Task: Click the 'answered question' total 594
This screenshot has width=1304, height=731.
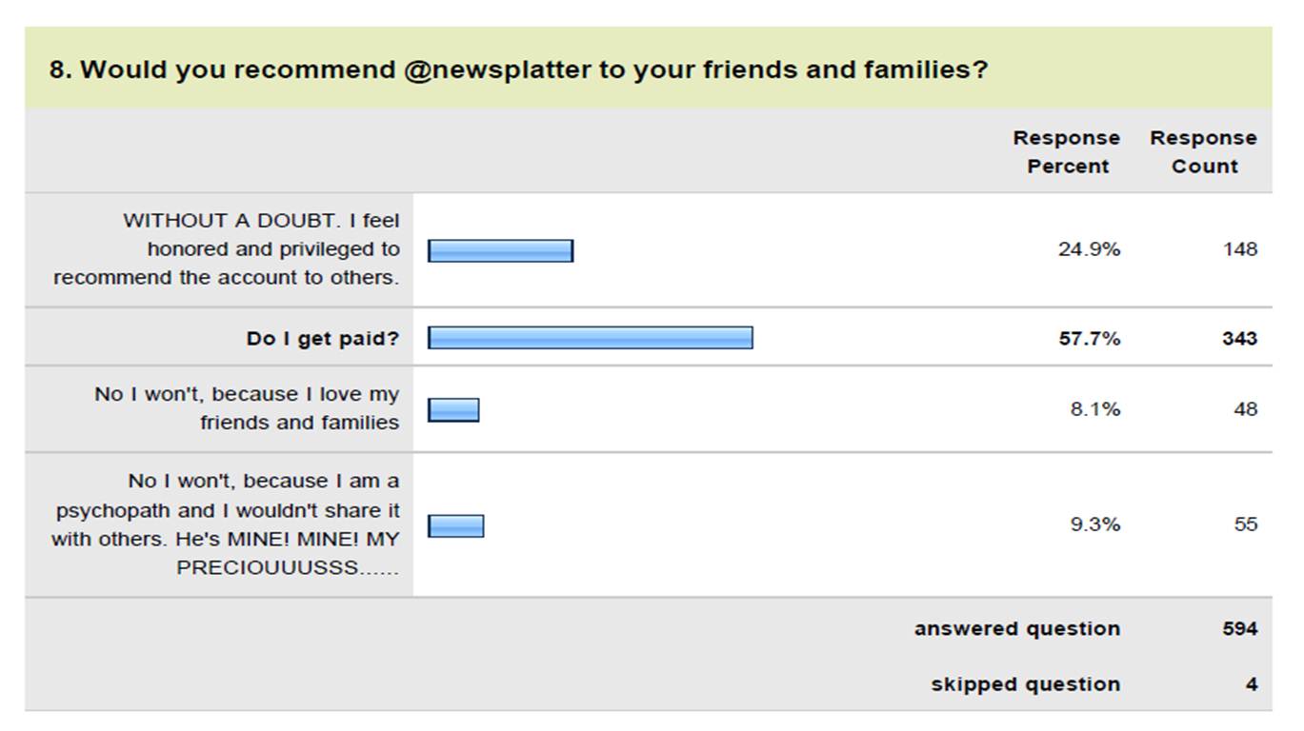Action: tap(1239, 628)
